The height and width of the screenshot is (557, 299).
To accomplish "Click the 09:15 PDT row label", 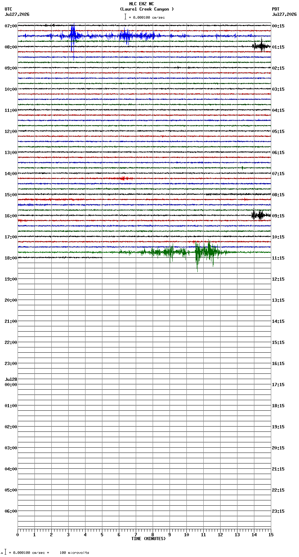I will click(278, 216).
